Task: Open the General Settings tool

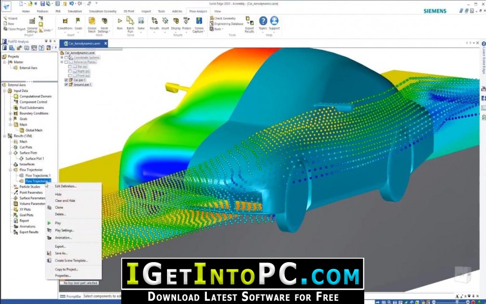Action: tap(32, 25)
